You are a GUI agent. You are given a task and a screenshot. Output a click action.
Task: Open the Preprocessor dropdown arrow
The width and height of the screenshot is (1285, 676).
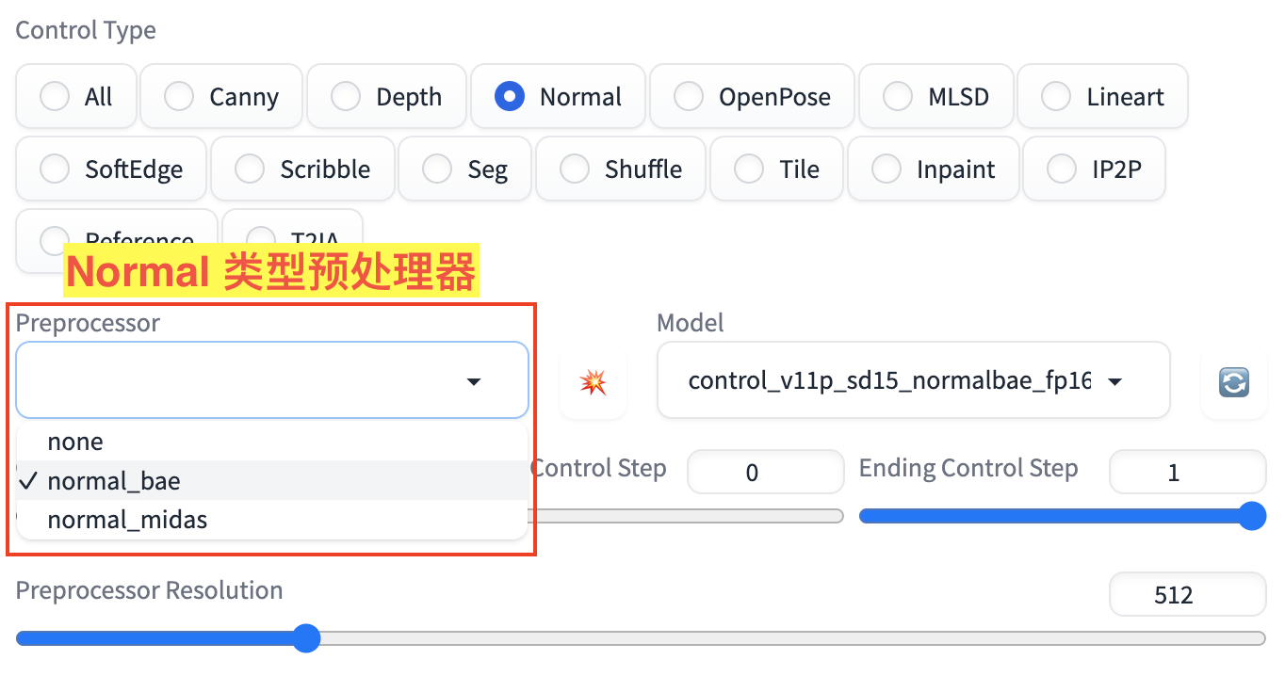[x=474, y=381]
